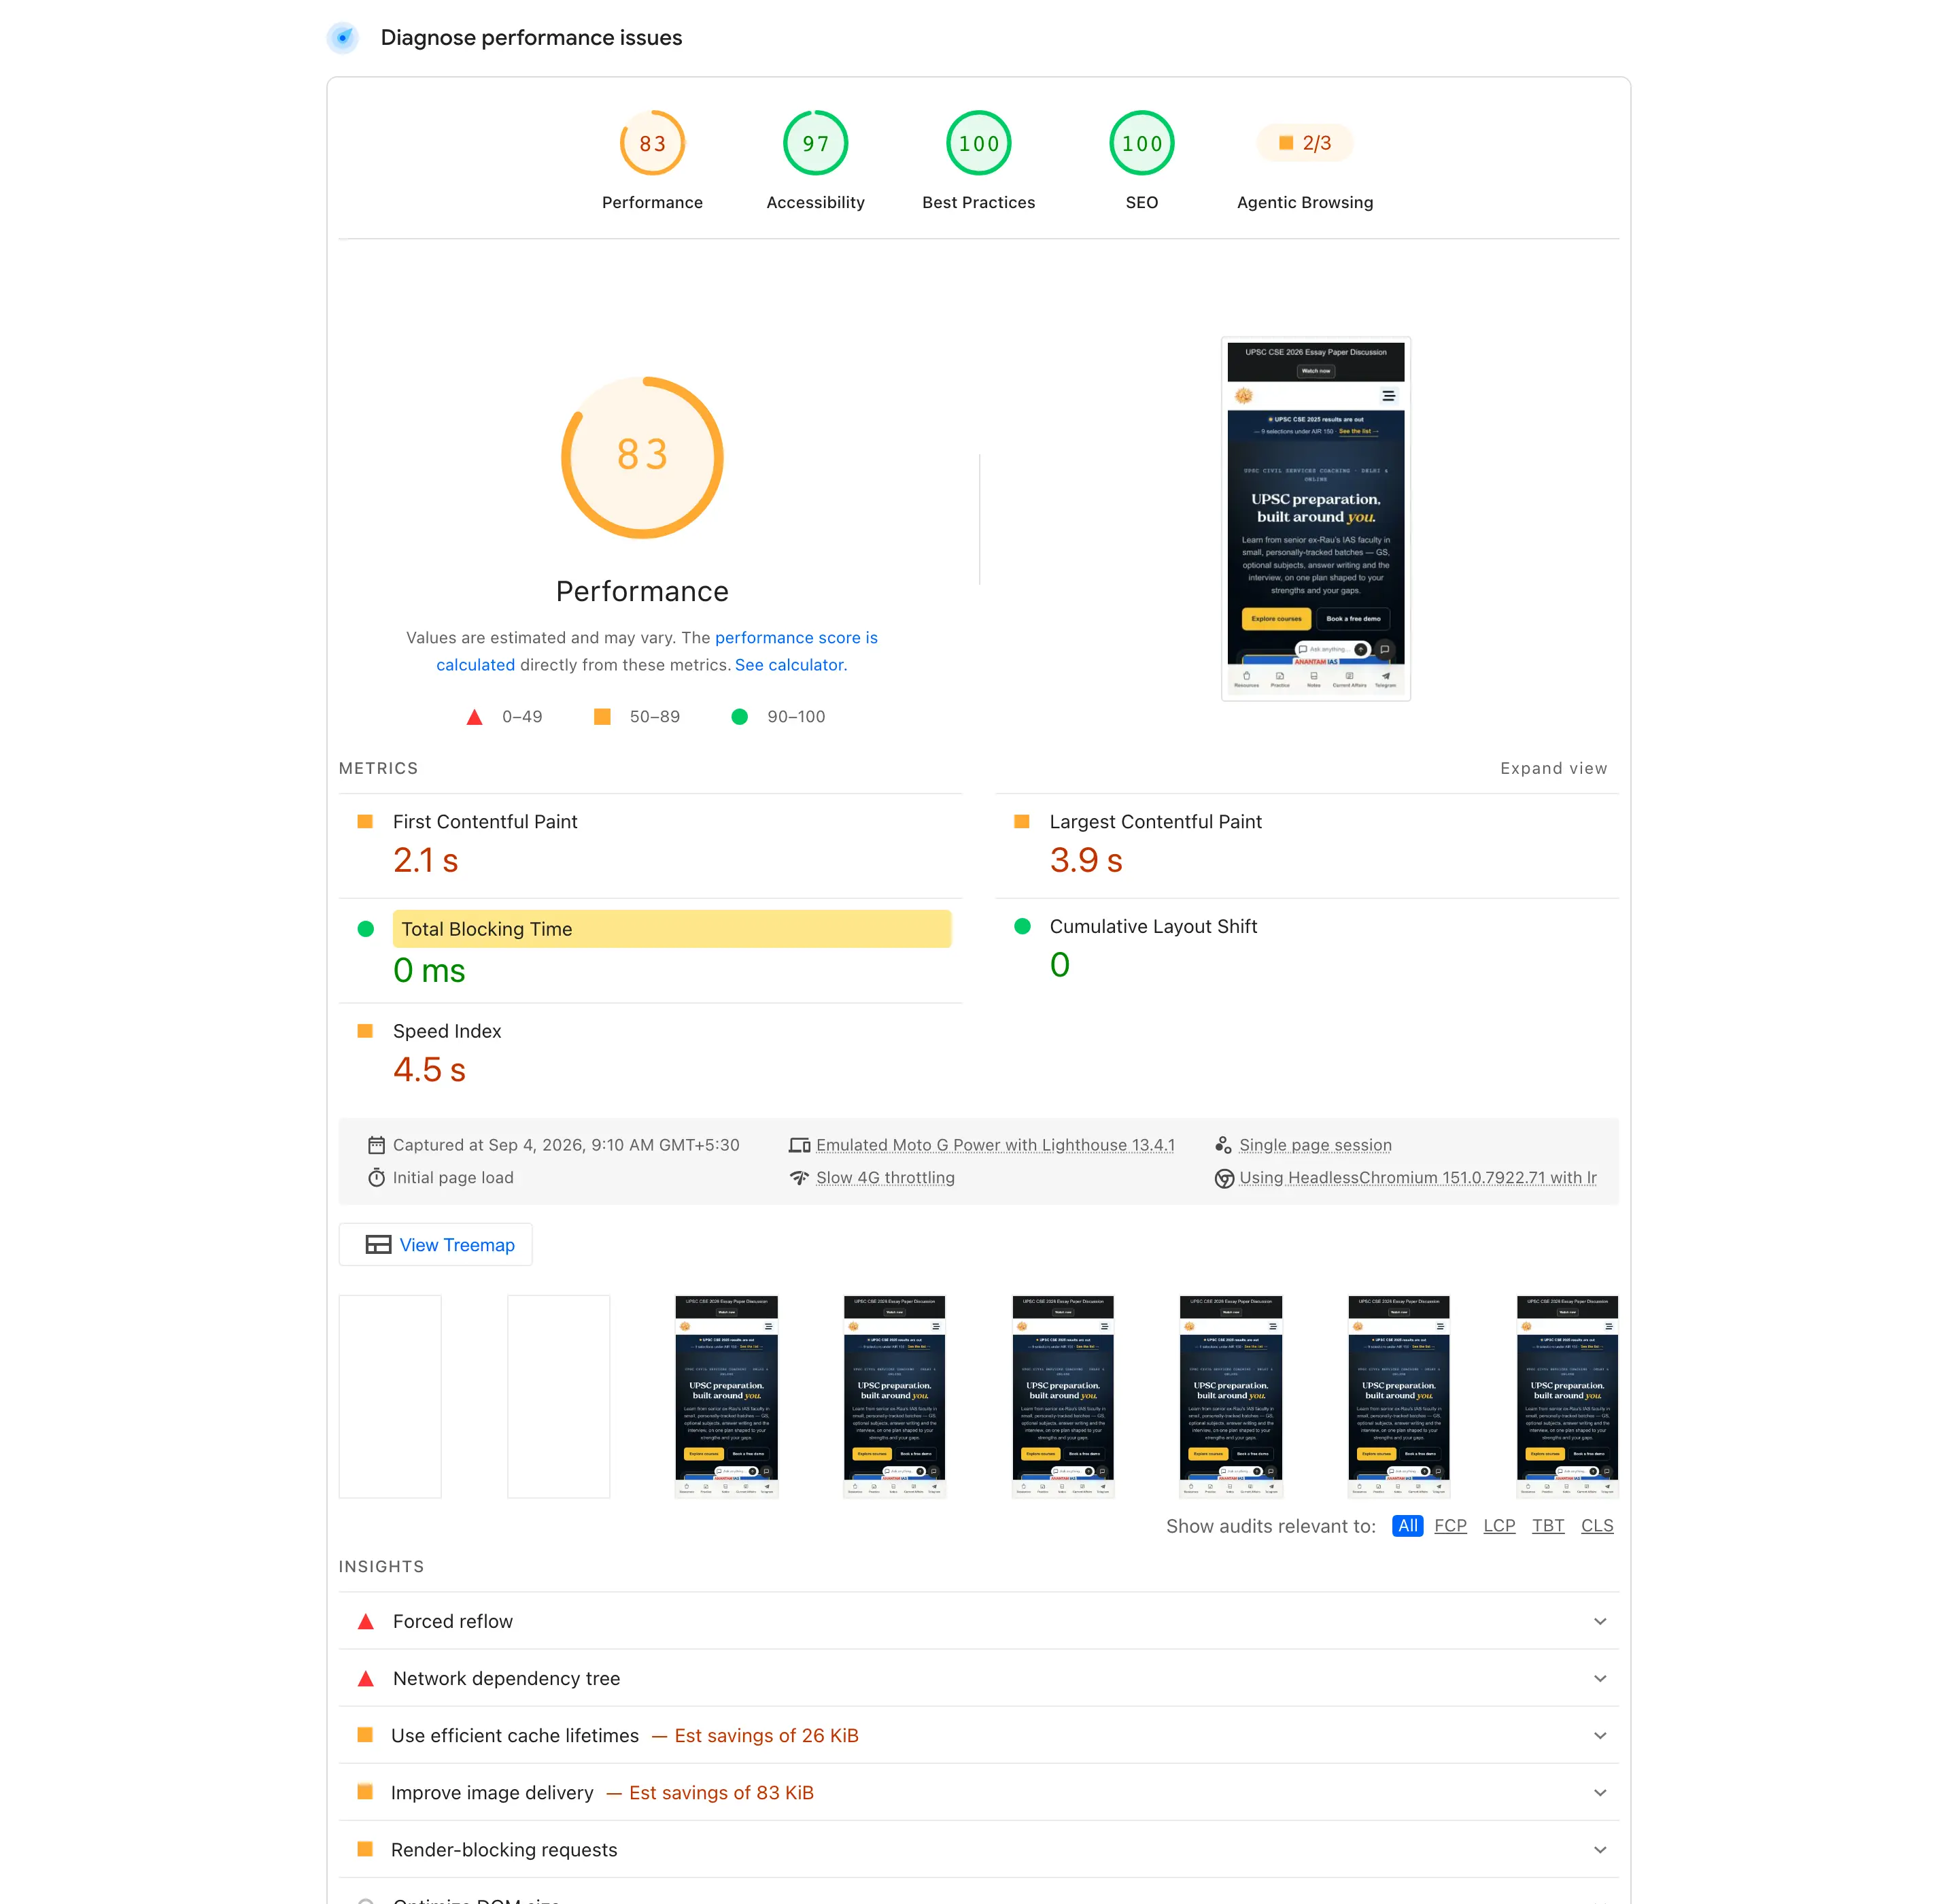Click the stopwatch icon beside Initial page load
1958x1904 pixels.
376,1178
